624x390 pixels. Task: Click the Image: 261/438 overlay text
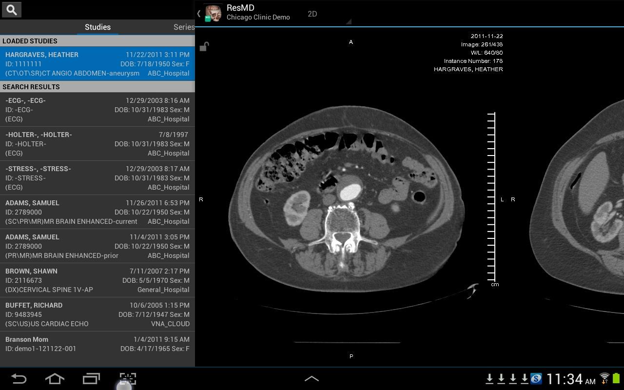[x=482, y=44]
